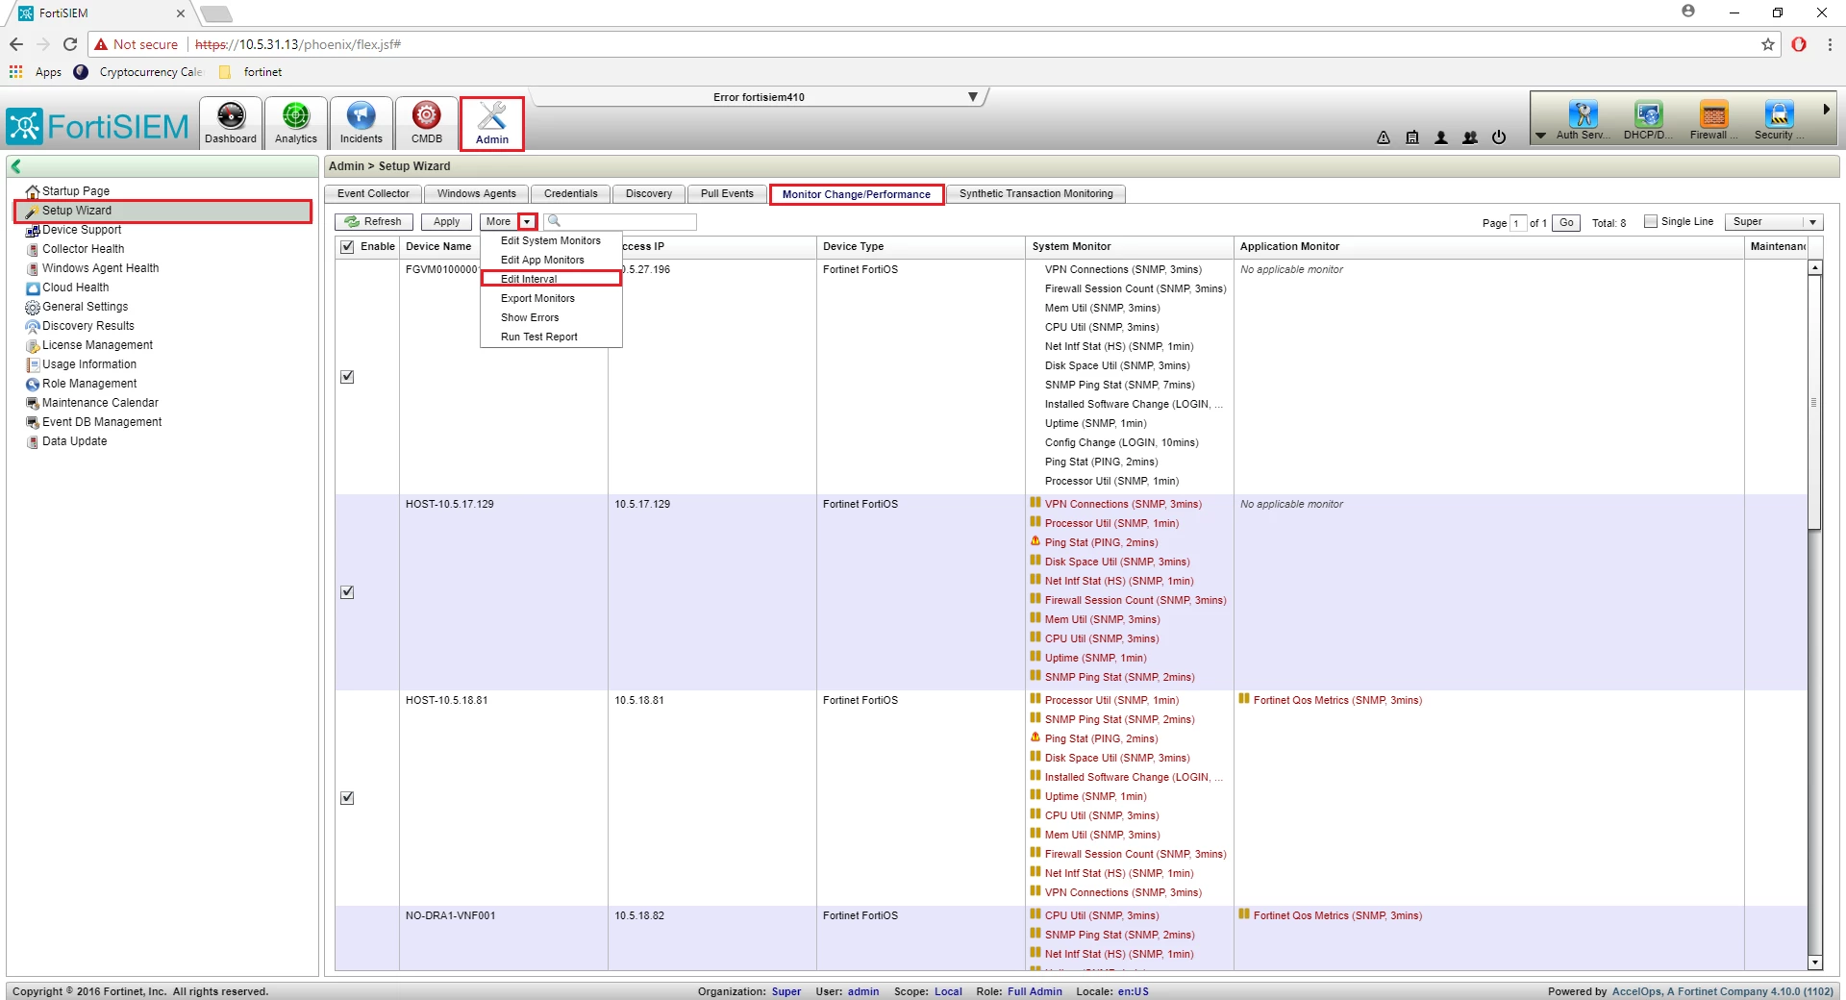Screen dimensions: 1846x1000
Task: Expand the Error fortisiem410 dropdown
Action: (973, 97)
